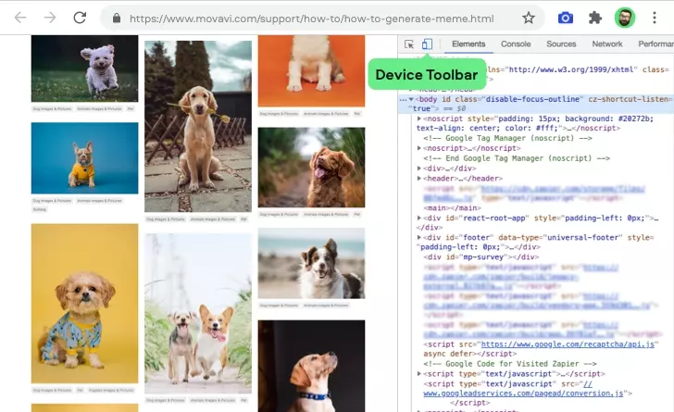Expand the first noscript style node
The image size is (674, 412).
point(419,119)
